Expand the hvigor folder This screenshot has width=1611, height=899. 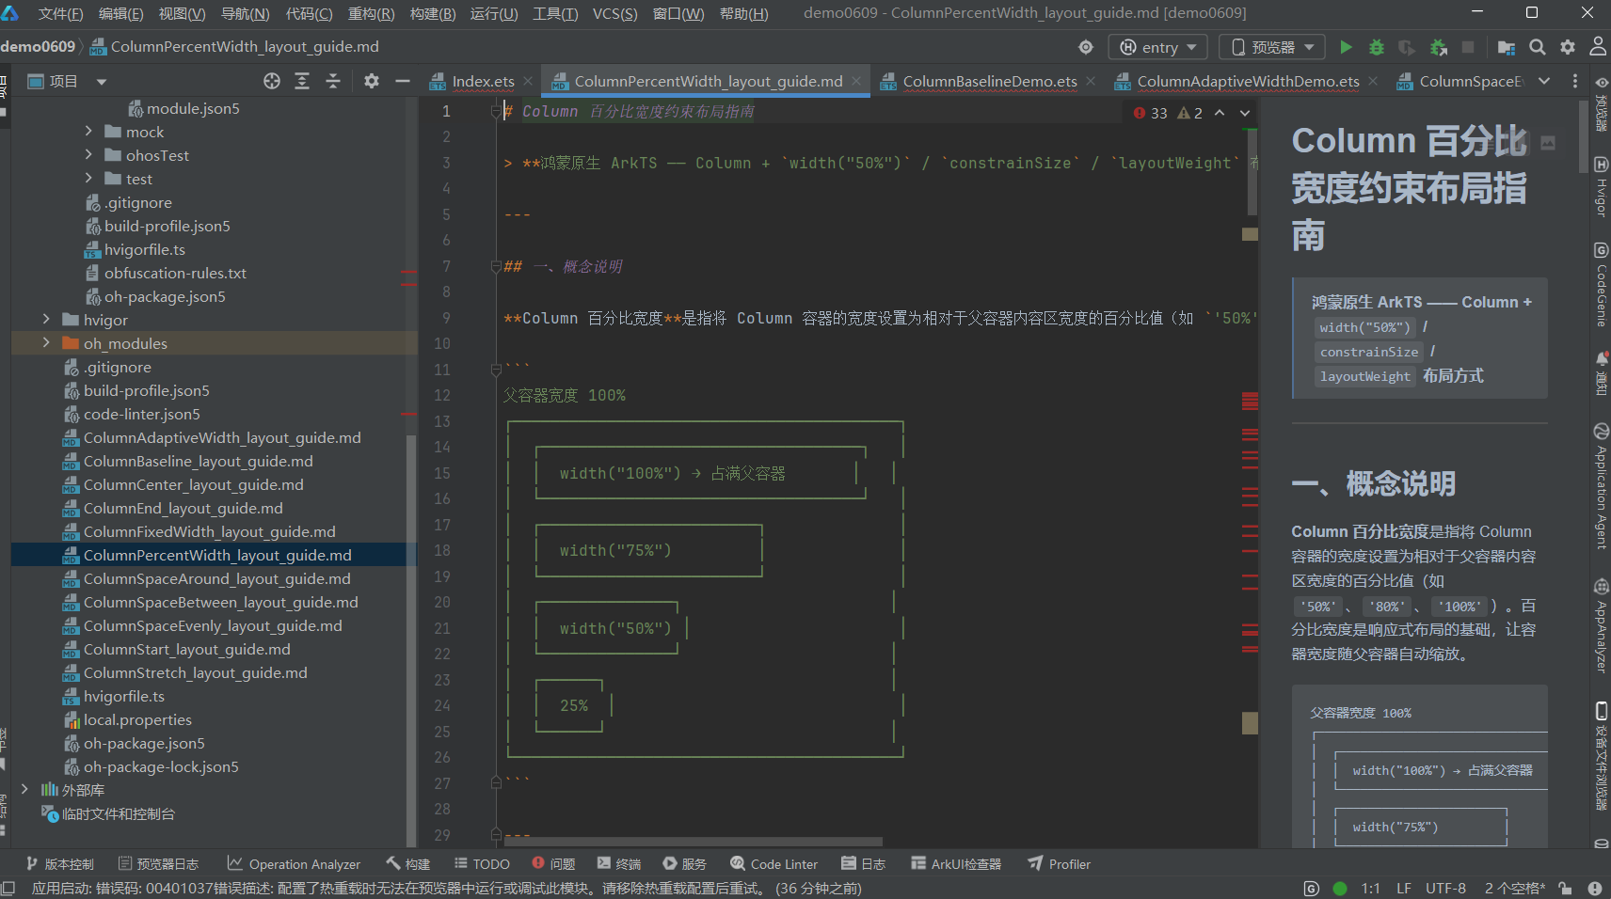pos(46,320)
